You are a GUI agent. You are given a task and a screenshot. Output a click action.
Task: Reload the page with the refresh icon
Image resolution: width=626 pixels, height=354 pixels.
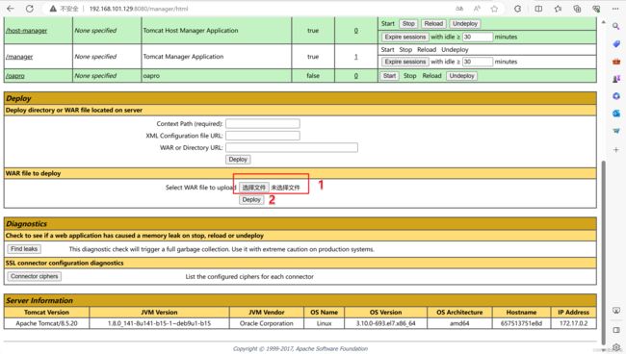(30, 9)
